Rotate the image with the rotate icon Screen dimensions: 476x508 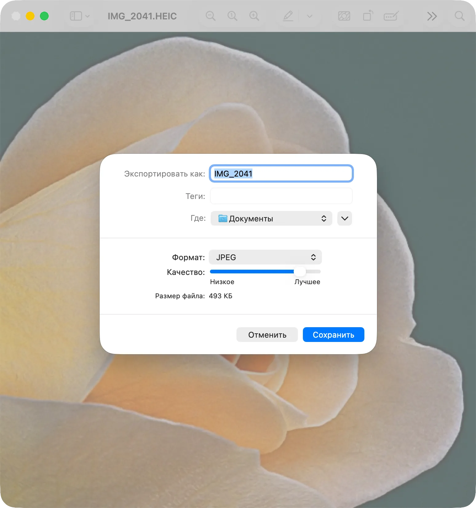click(x=368, y=16)
